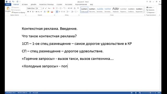
Task: Click the Заменить (Replace) icon button
Action: pos(150,10)
